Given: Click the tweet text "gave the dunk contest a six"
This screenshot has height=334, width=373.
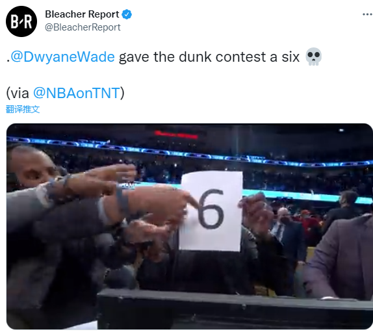Looking at the screenshot, I should tap(209, 57).
